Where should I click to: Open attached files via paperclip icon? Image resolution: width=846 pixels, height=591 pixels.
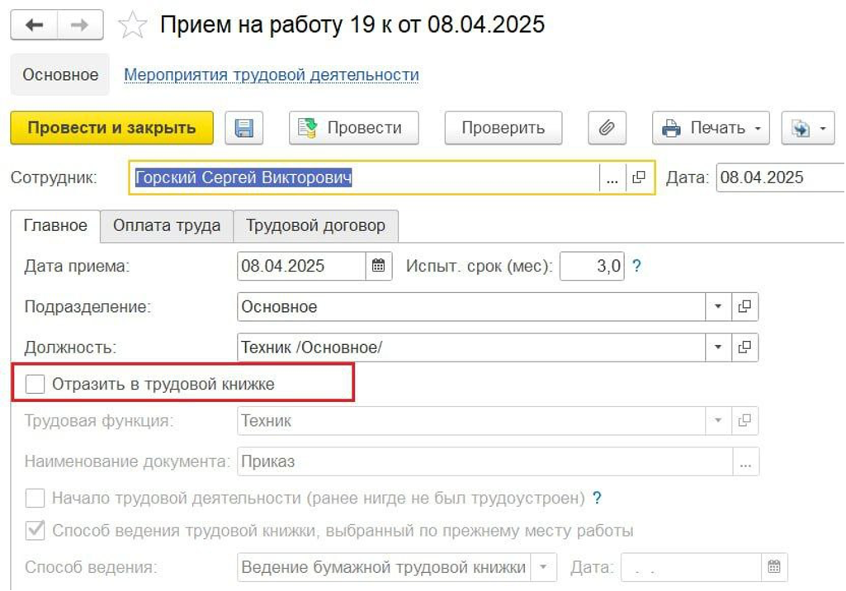pos(607,128)
